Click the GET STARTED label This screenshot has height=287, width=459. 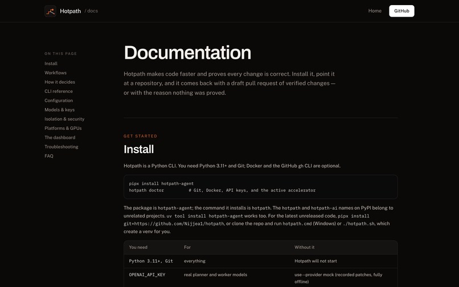pos(140,136)
